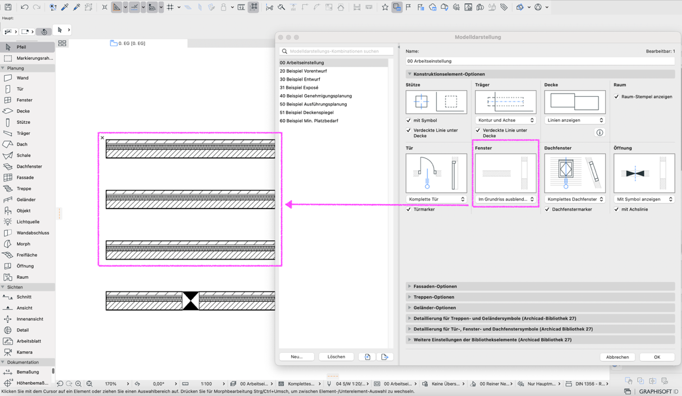Open the Fenster 'Im Grundriss ausblend...' dropdown
This screenshot has height=396, width=682.
pos(505,199)
